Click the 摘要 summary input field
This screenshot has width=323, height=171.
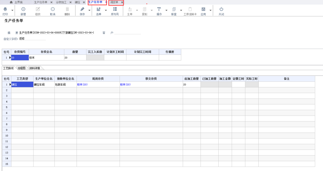pos(57,33)
